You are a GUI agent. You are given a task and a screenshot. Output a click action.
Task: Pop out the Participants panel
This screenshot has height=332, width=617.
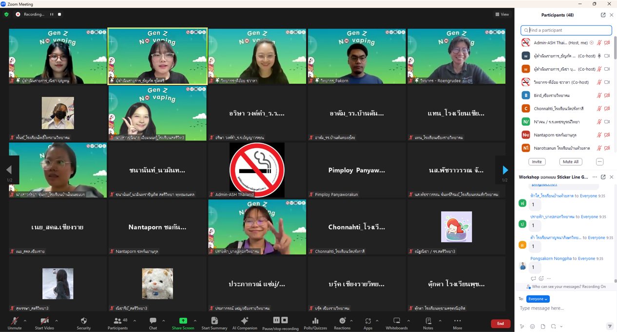click(x=603, y=15)
